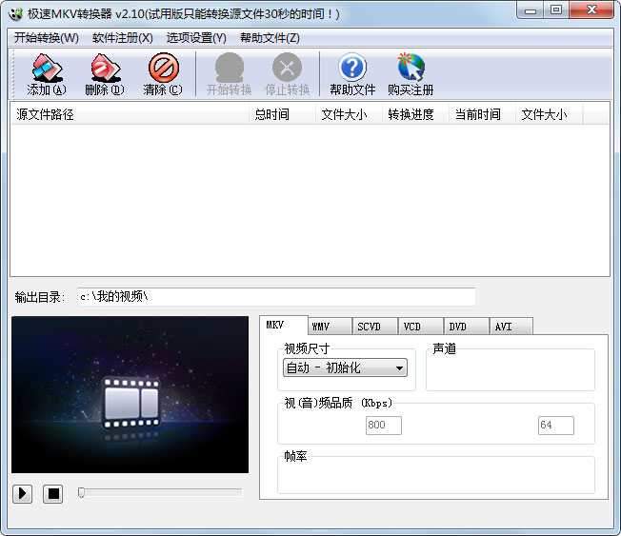
Task: Click the 购买注册 purchase icon
Action: click(x=411, y=74)
